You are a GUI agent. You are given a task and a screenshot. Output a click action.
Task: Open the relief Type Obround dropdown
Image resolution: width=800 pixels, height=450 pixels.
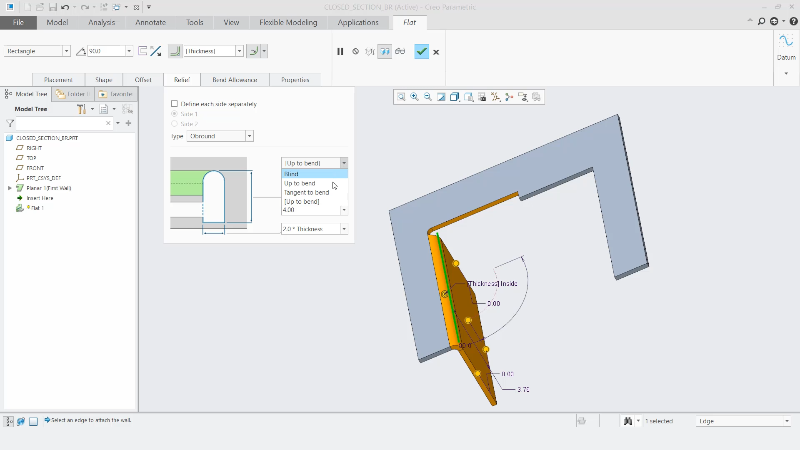[249, 136]
